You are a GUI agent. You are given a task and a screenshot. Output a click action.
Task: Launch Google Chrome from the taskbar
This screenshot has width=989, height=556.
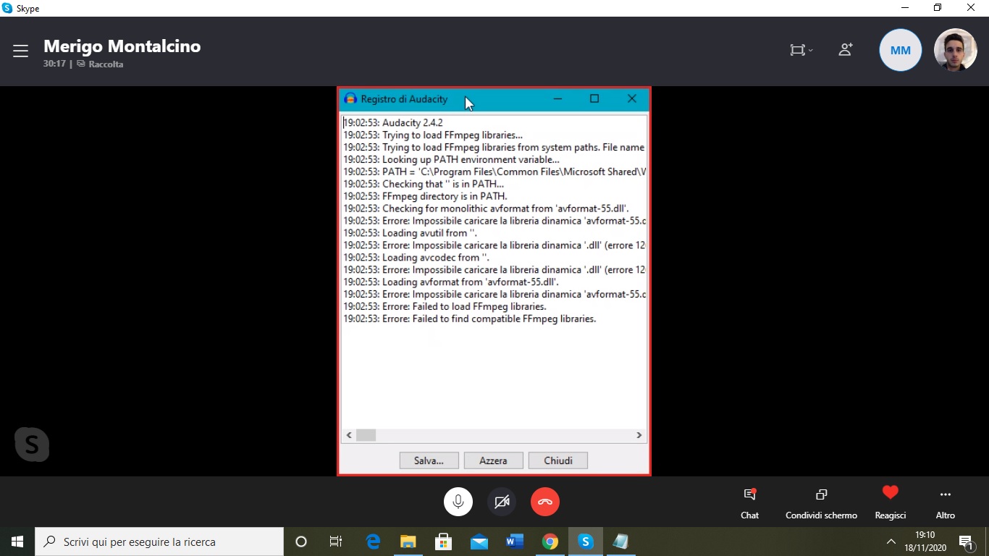click(x=550, y=542)
